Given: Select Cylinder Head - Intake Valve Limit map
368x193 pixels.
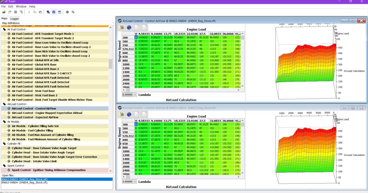Looking at the screenshot, I should 55,161.
